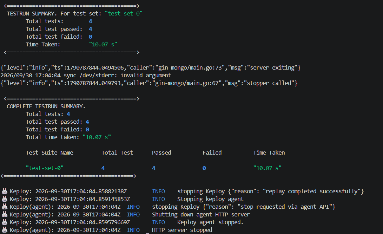The width and height of the screenshot is (383, 234).
Task: Click "test-set-0" in the suite table row
Action: (45, 168)
